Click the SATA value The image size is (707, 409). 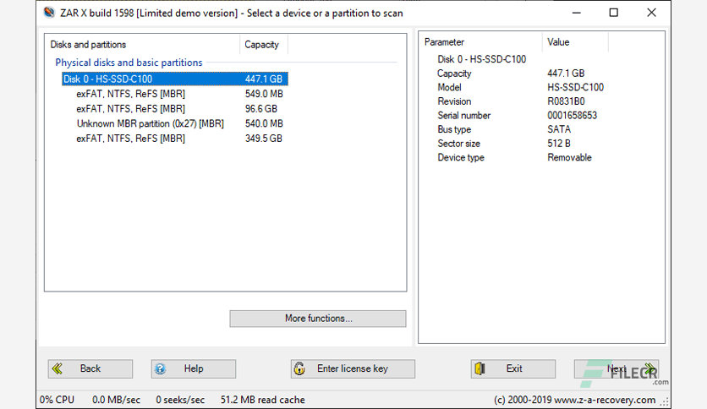[559, 130]
